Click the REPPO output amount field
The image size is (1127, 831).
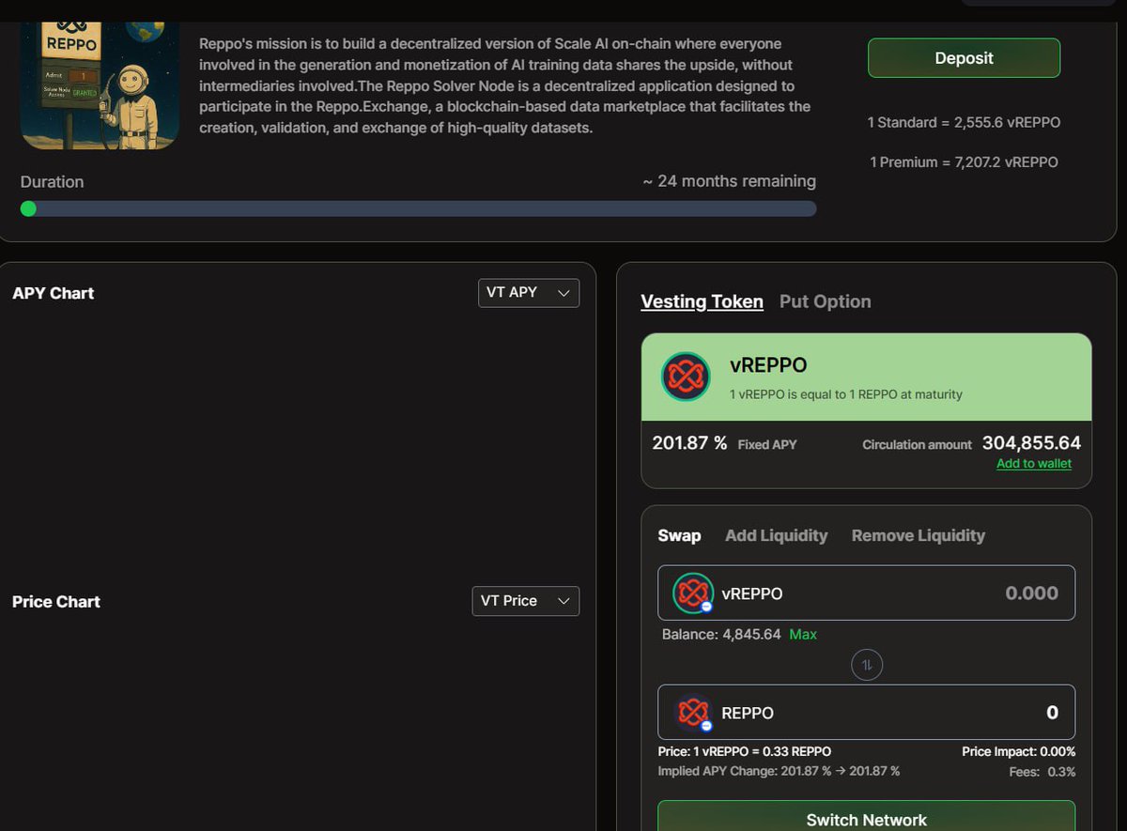pyautogui.click(x=866, y=713)
